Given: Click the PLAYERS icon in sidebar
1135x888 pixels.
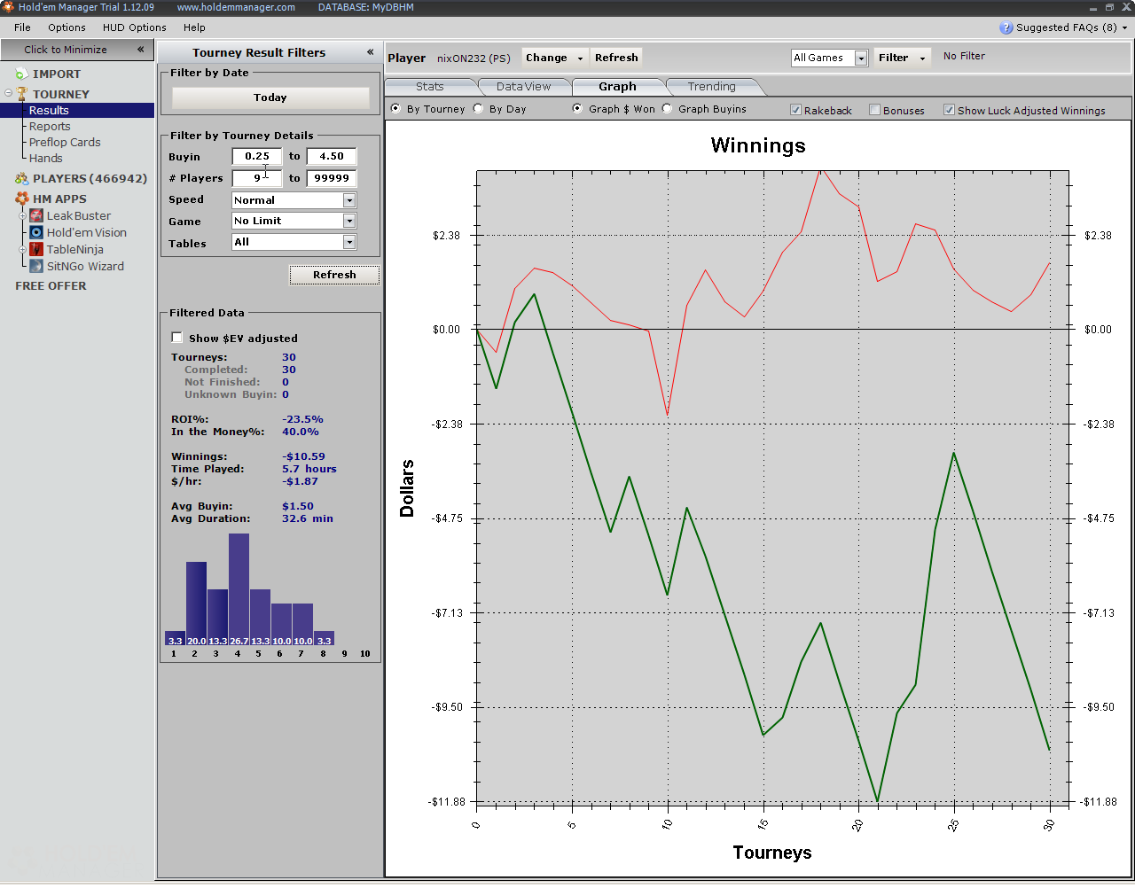Looking at the screenshot, I should 21,179.
